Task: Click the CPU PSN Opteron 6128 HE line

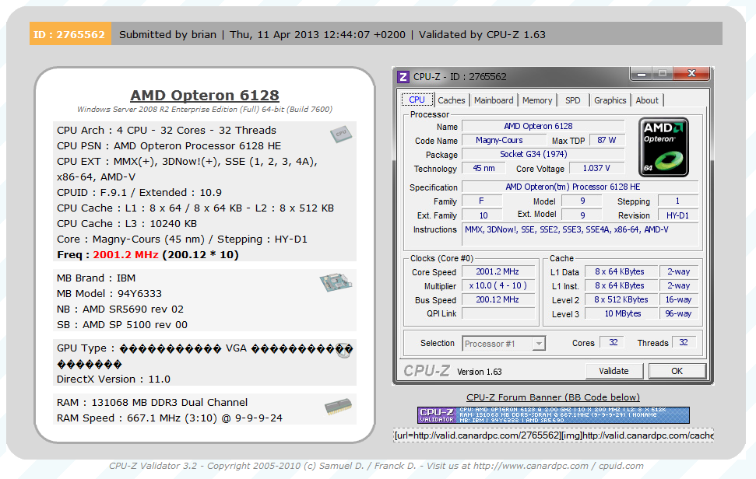Action: 169,146
